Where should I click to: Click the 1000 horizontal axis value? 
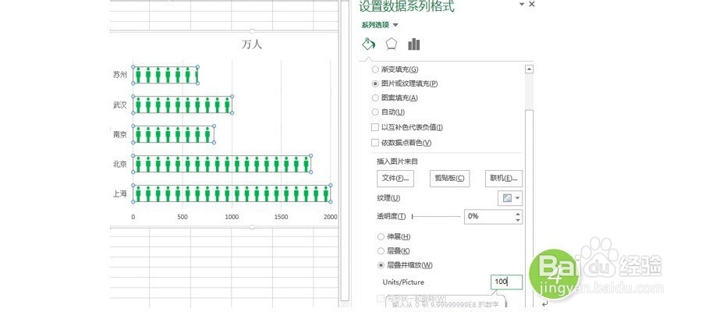[232, 217]
